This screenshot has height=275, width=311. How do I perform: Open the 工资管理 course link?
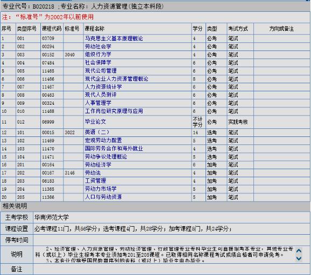pos(95,181)
